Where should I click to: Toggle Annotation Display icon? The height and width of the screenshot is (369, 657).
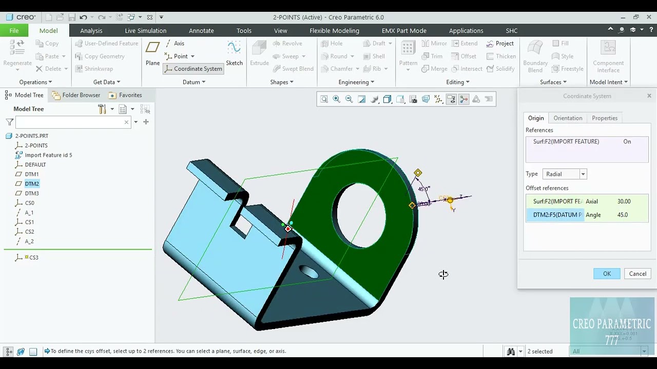[451, 99]
